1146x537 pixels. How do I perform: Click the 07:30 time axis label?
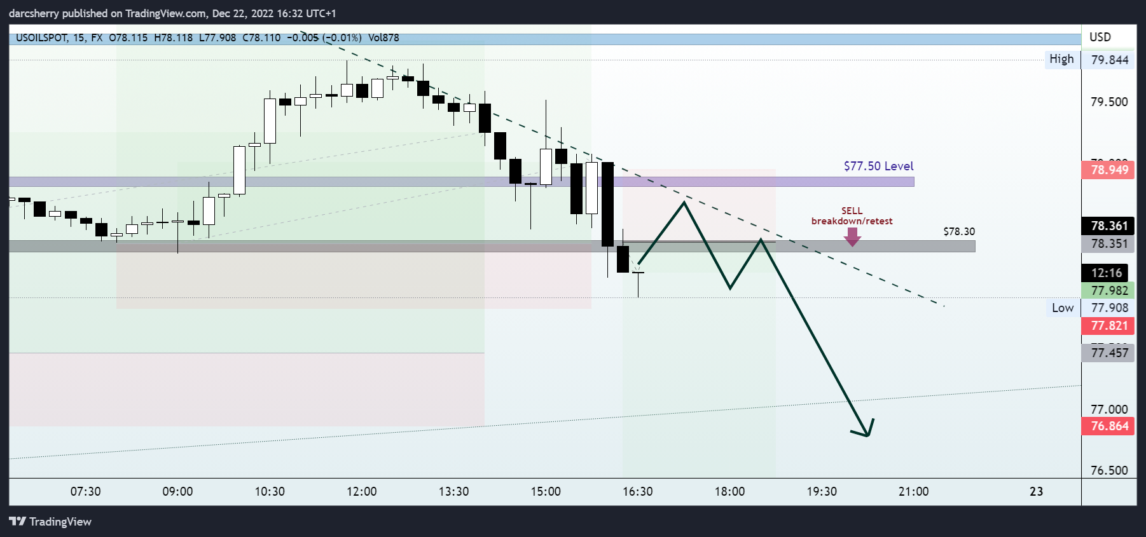[85, 491]
